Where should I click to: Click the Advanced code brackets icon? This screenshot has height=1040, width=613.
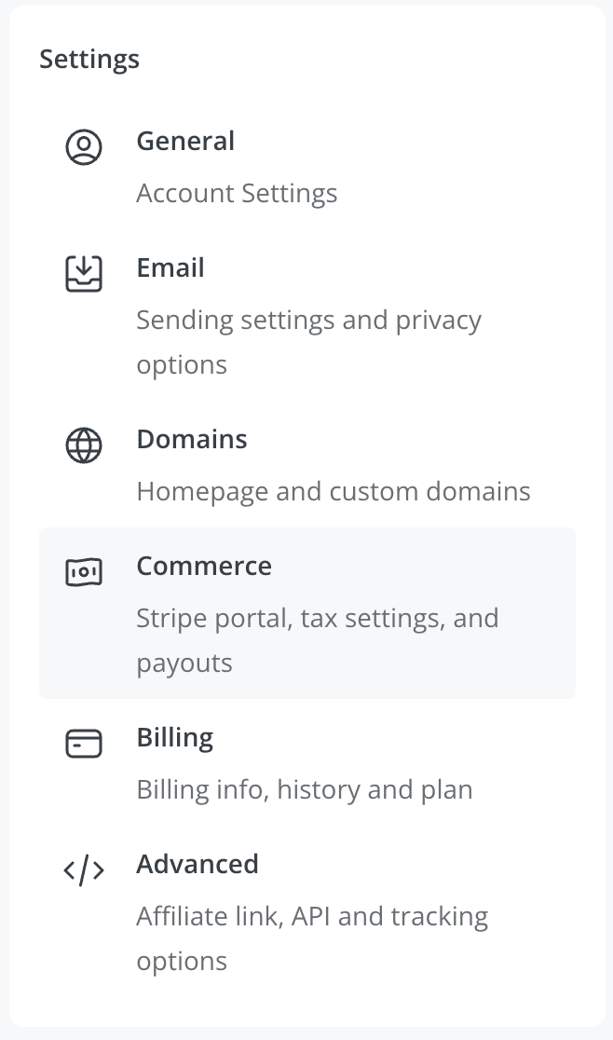point(84,869)
